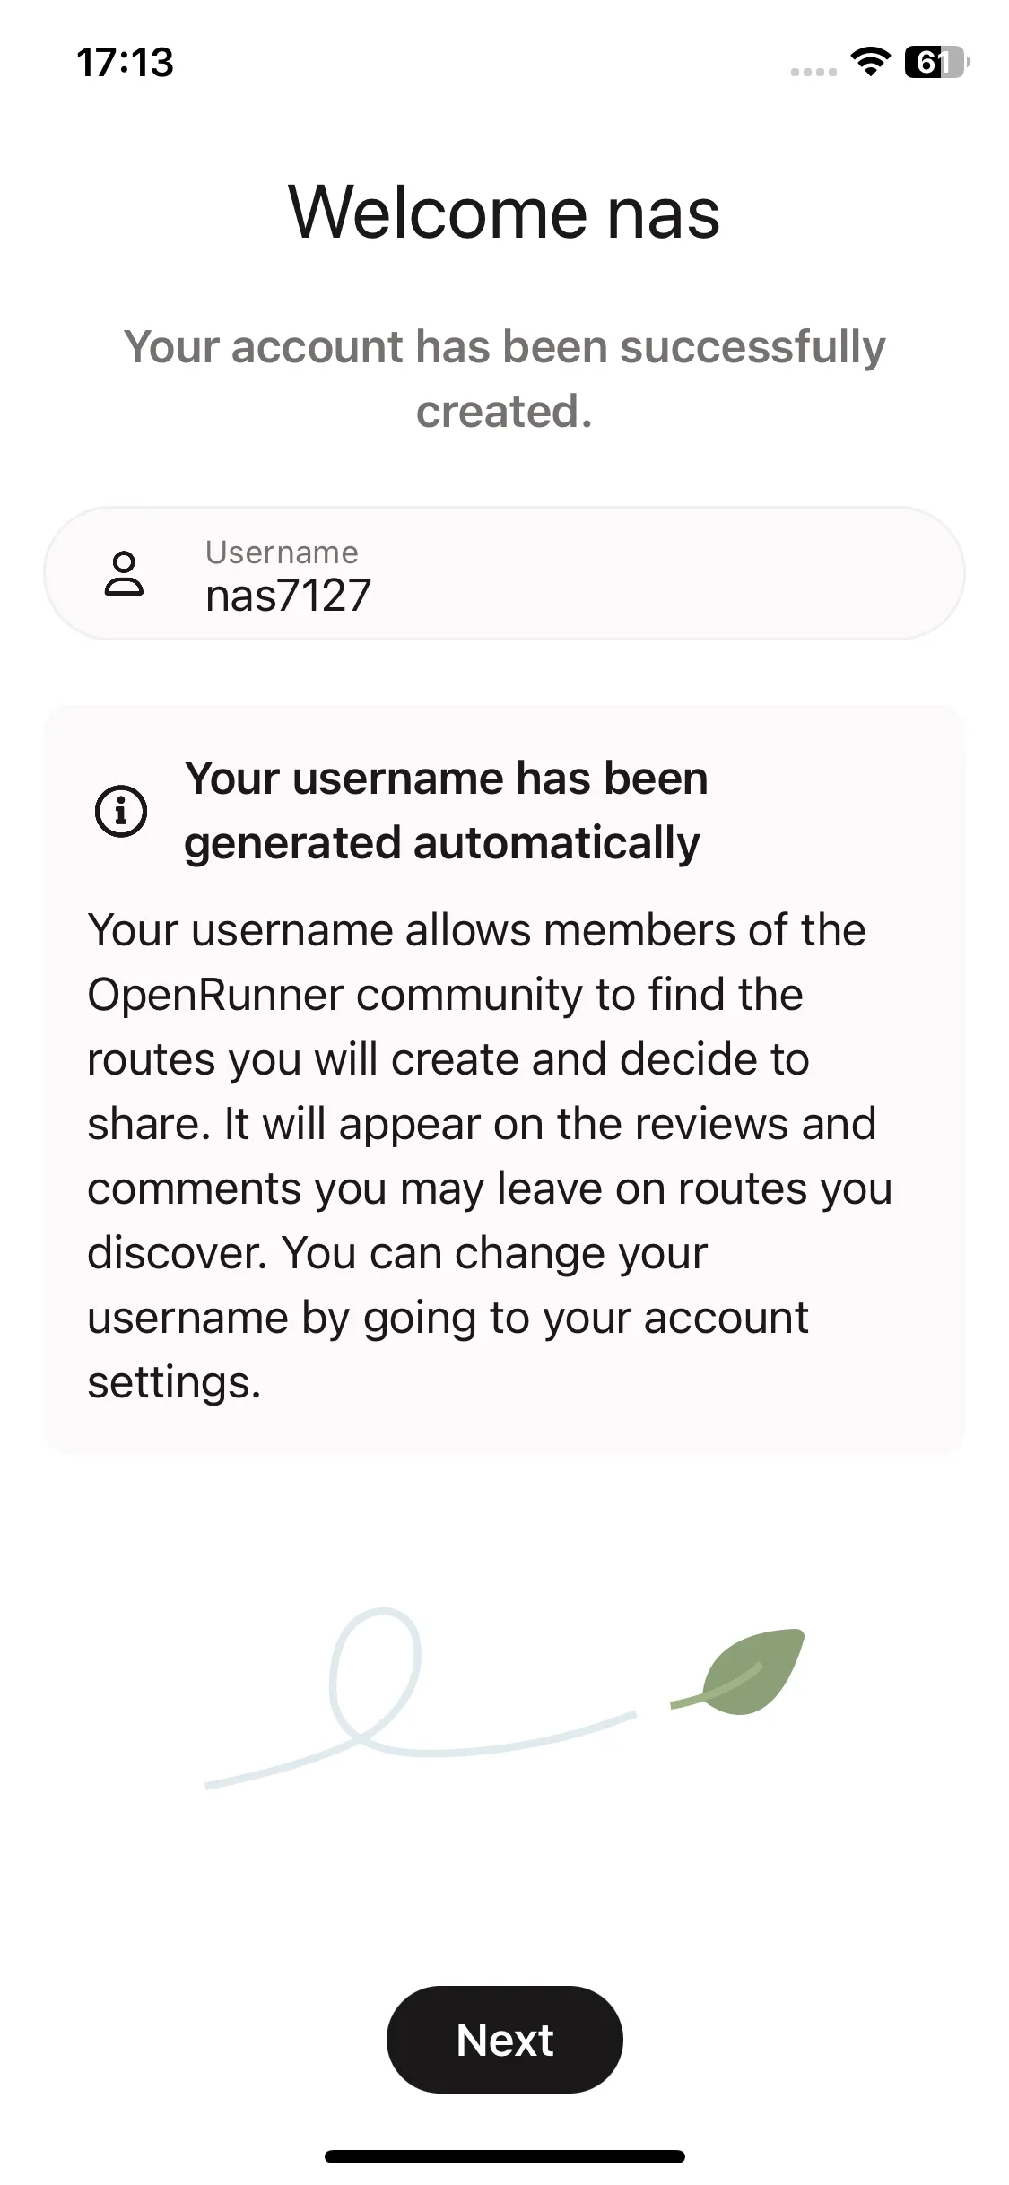Image resolution: width=1009 pixels, height=2185 pixels.
Task: Tap the OpenRunner community description paragraph
Action: (490, 1156)
